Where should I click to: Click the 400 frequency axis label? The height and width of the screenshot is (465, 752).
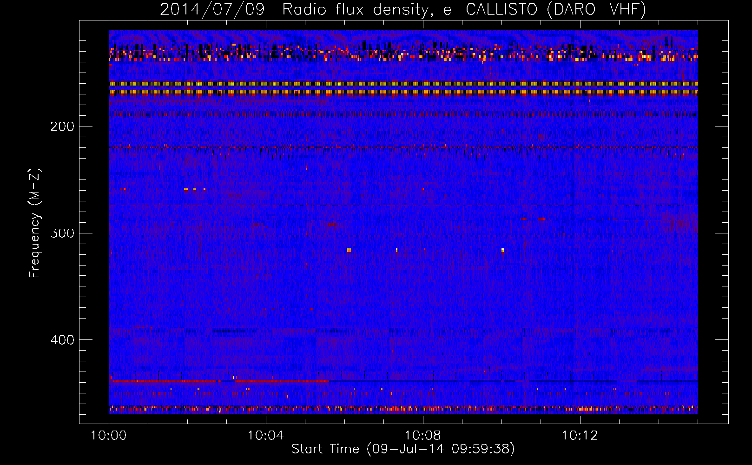(62, 340)
